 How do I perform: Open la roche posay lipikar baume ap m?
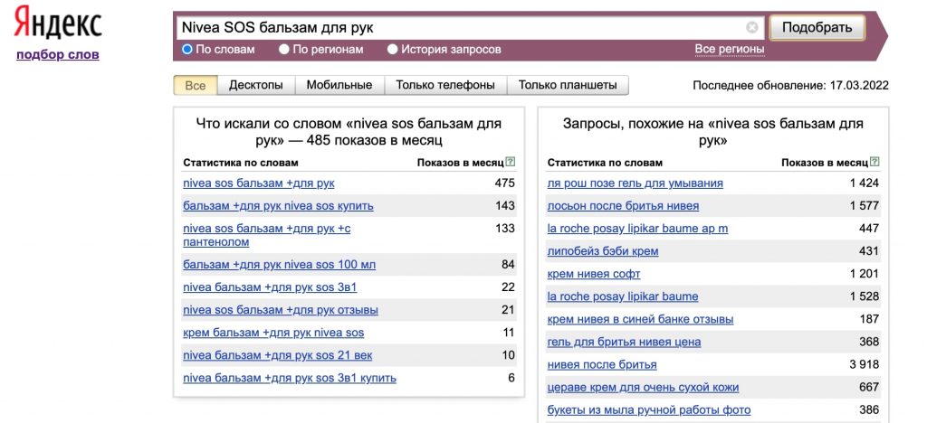(x=638, y=229)
